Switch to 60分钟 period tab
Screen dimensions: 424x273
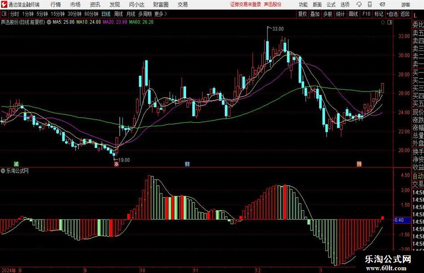coord(92,14)
